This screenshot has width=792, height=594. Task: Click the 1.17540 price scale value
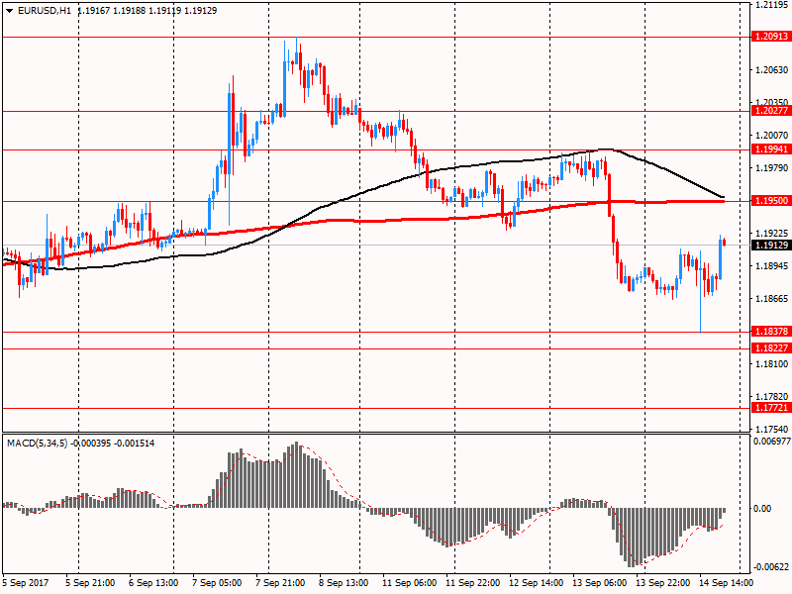tap(772, 429)
